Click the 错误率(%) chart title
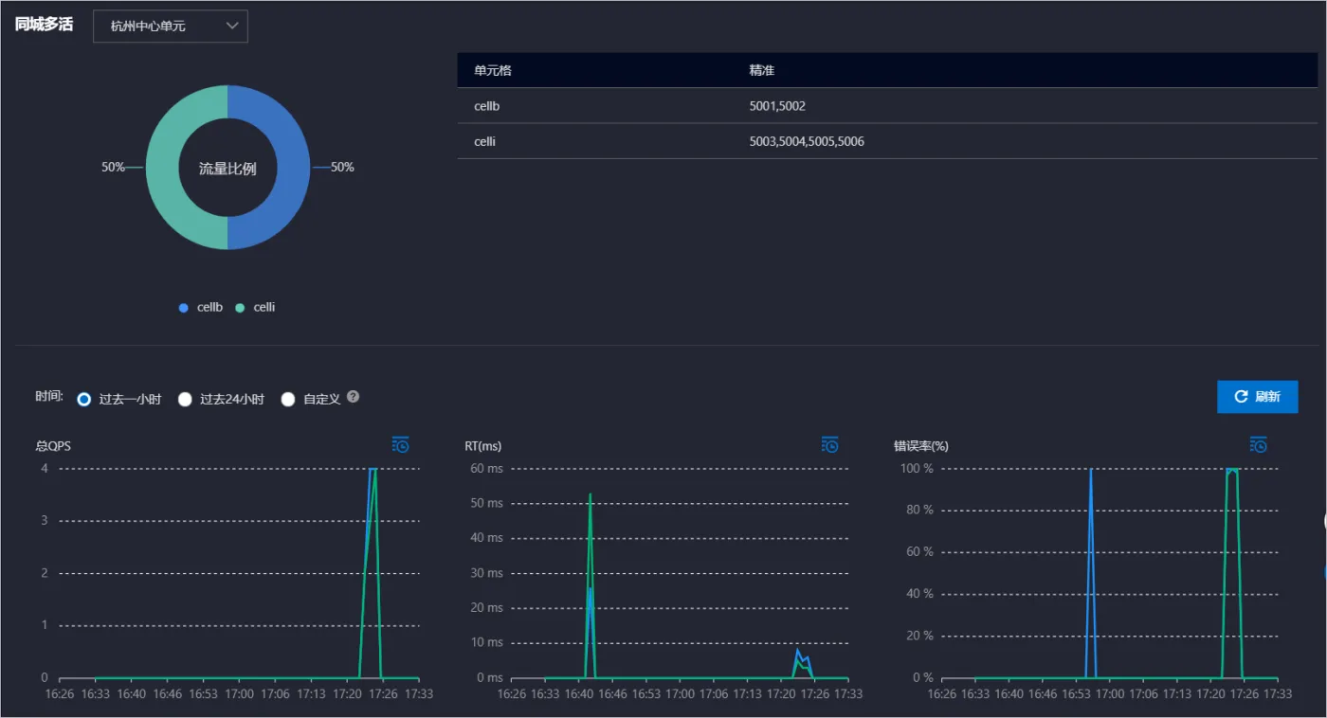The image size is (1327, 718). (x=920, y=445)
